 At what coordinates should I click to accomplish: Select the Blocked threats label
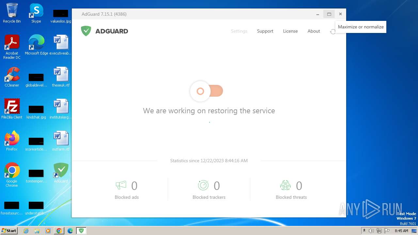291,197
